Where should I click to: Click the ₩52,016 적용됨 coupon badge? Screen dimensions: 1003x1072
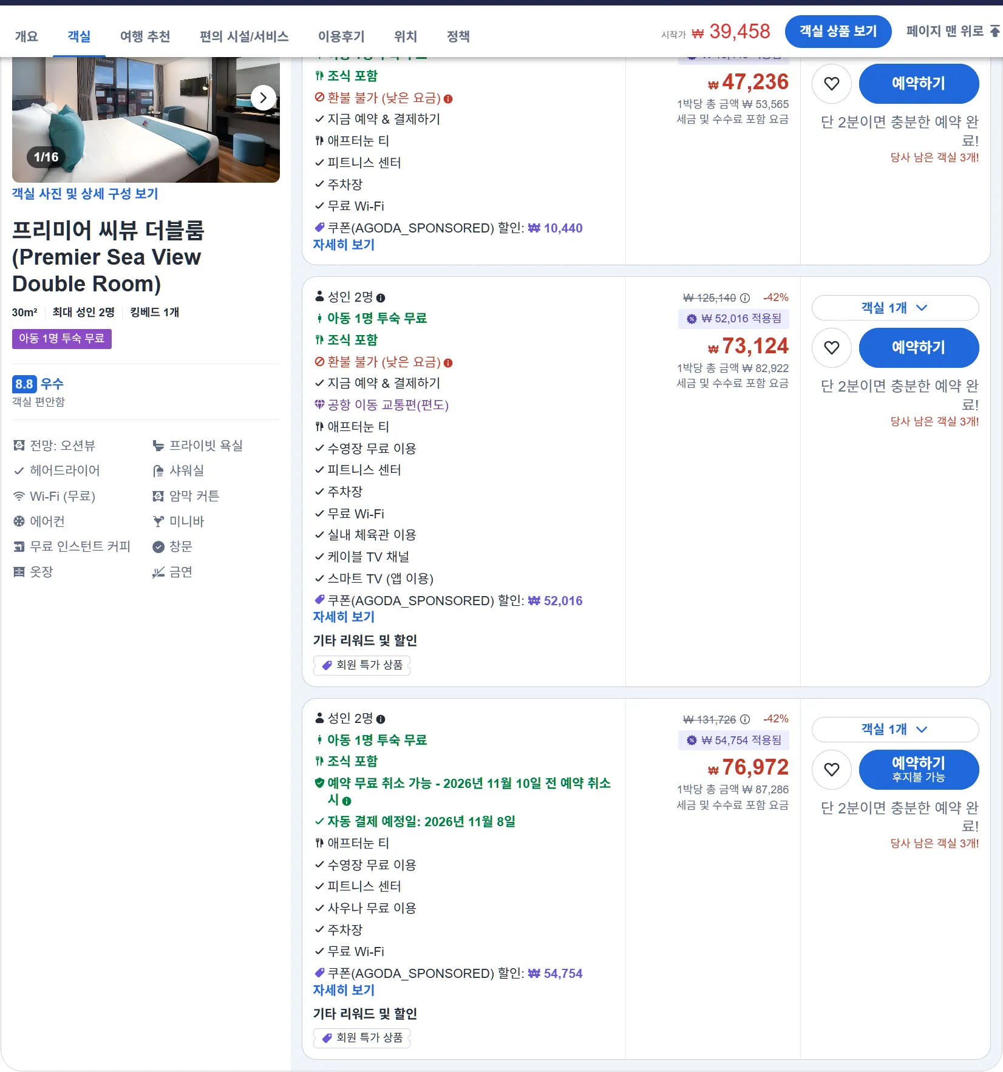pyautogui.click(x=733, y=319)
